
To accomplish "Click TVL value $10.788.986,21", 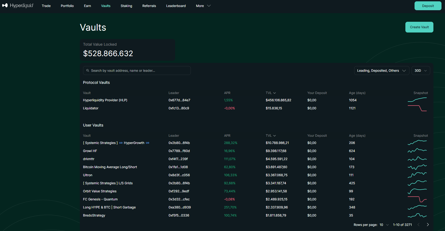I will tap(277, 143).
